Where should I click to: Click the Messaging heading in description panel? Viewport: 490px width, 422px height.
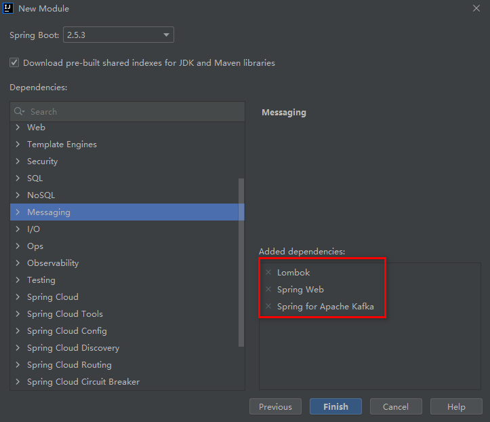(x=284, y=113)
